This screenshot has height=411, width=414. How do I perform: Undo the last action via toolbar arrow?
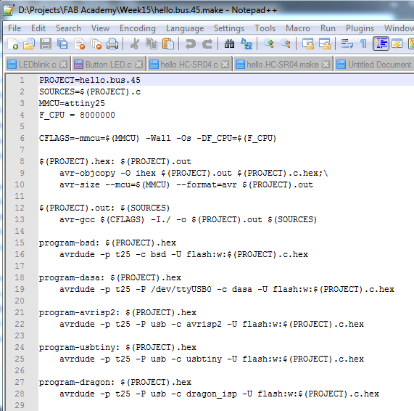coord(191,44)
